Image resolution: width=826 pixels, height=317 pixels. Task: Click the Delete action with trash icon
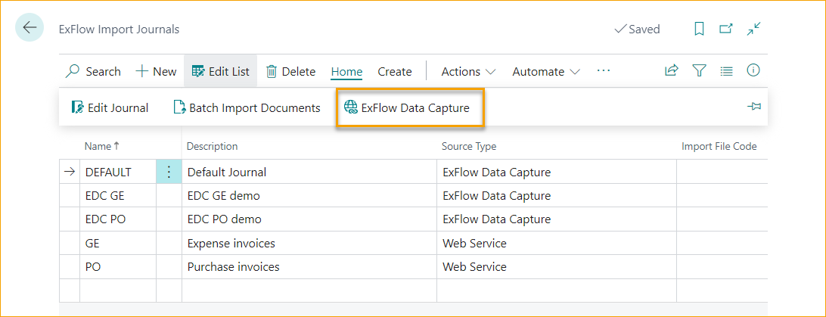290,72
